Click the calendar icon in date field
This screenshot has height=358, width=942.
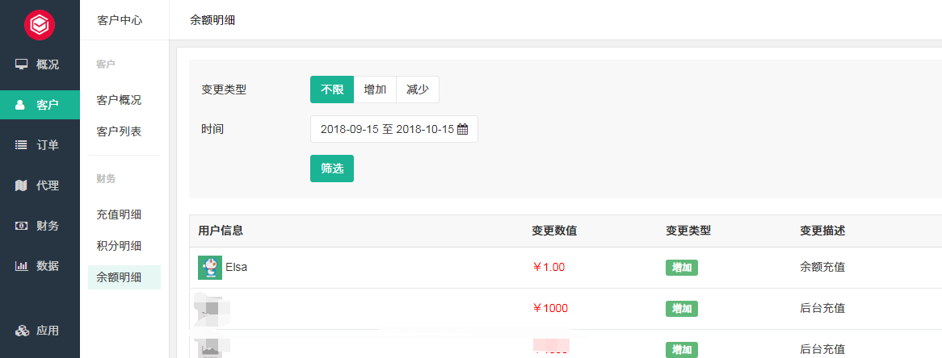point(462,129)
